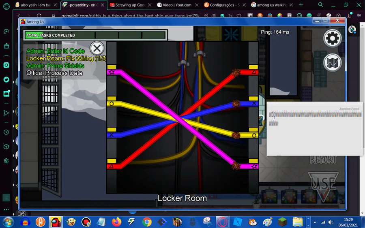
Task: Open Discord in Opera sidebar
Action: point(6,94)
